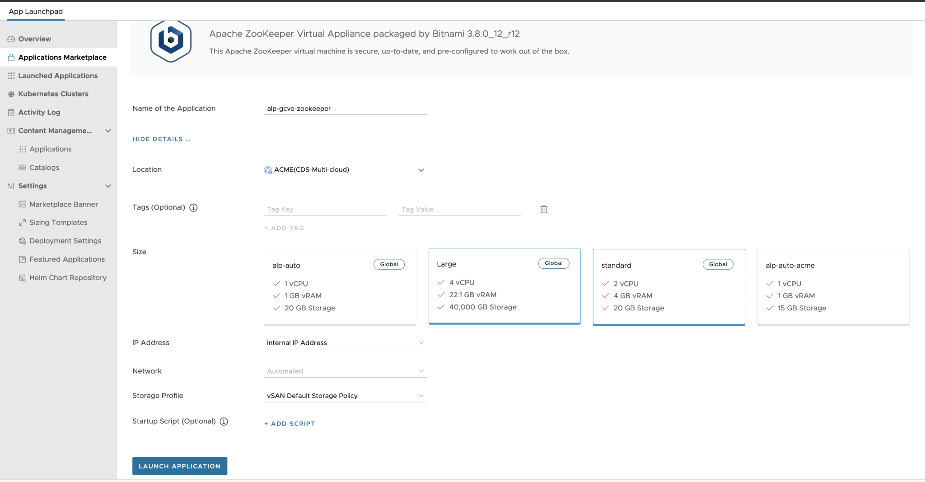Select the standard size option
This screenshot has height=482, width=925.
click(x=669, y=287)
